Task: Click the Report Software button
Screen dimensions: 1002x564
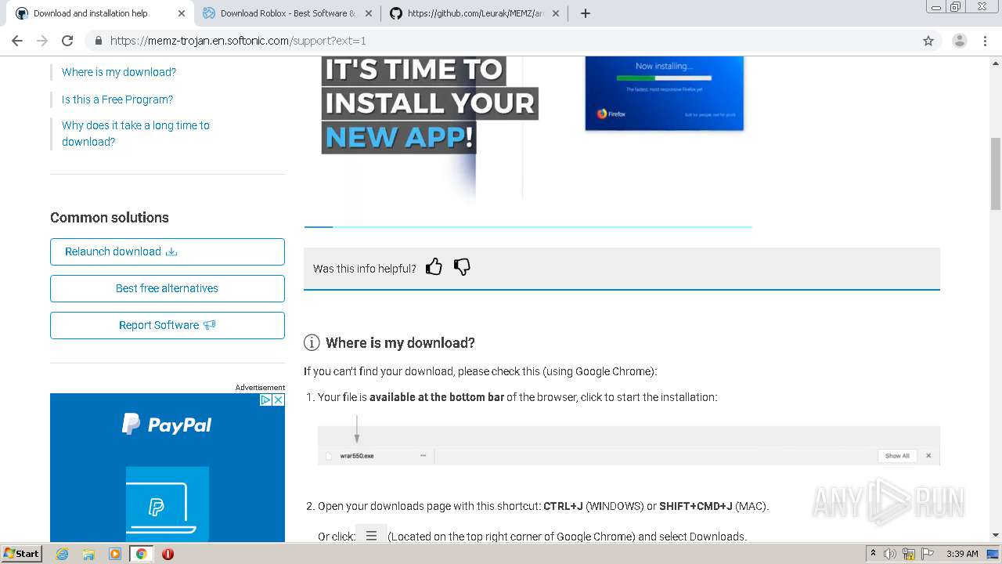Action: click(x=168, y=325)
